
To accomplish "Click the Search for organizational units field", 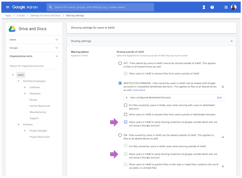I will click(33, 66).
